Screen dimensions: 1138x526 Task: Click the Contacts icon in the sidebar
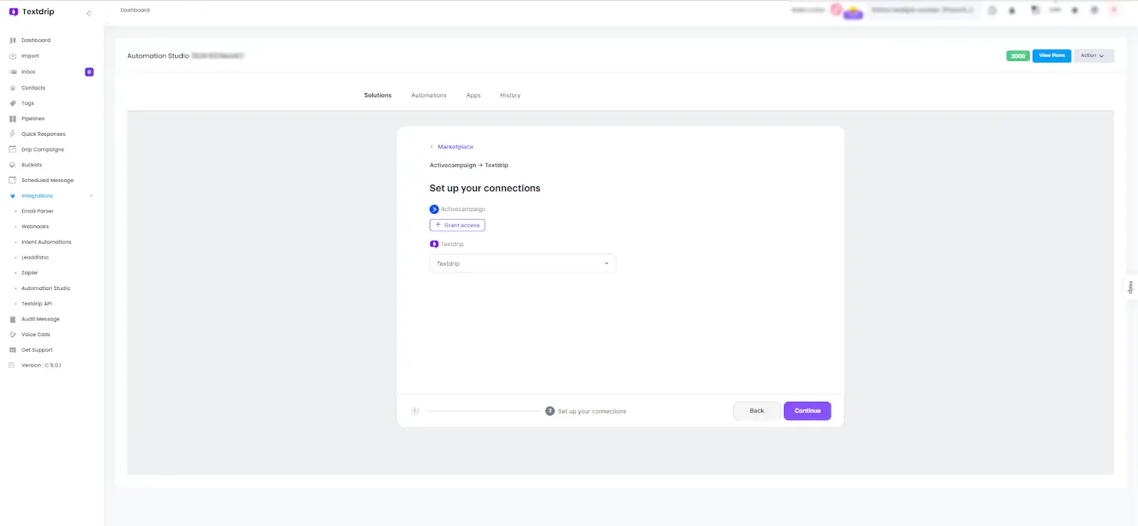point(13,88)
